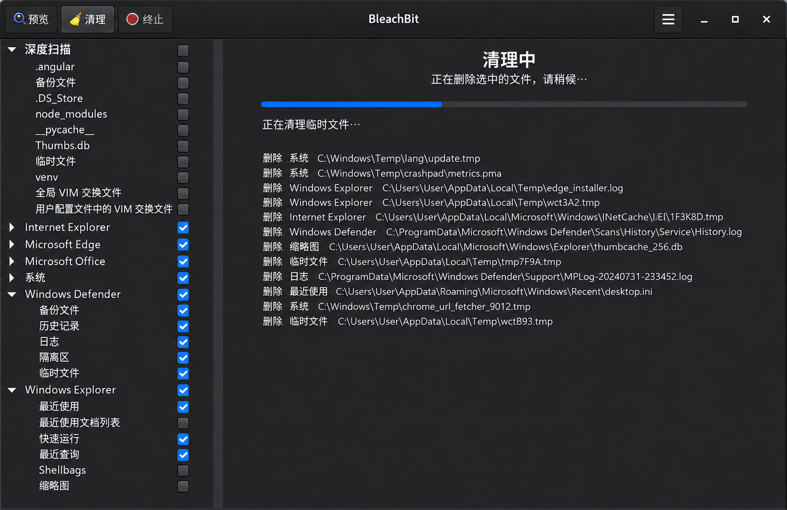Uncheck the 系统 checkbox
This screenshot has height=510, width=787.
[x=183, y=278]
